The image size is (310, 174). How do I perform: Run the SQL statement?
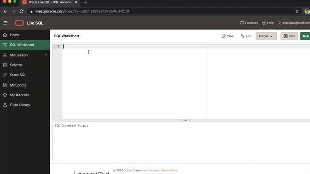[305, 36]
